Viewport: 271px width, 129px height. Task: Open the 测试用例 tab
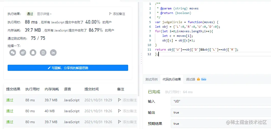click(x=151, y=79)
